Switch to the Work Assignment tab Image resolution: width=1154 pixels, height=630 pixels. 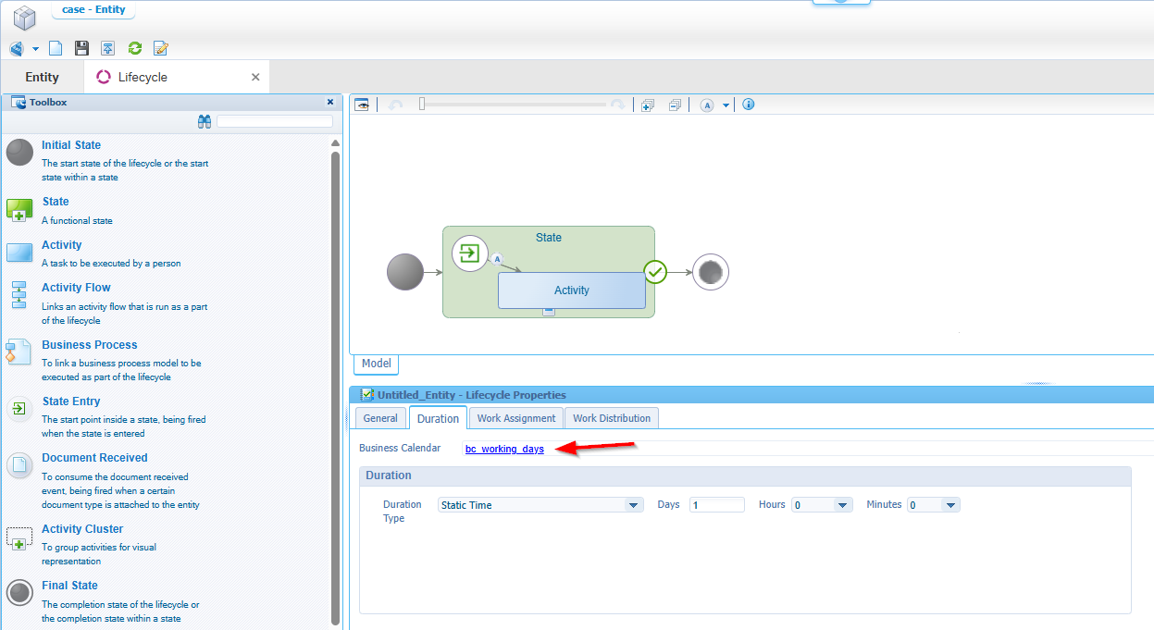[515, 418]
